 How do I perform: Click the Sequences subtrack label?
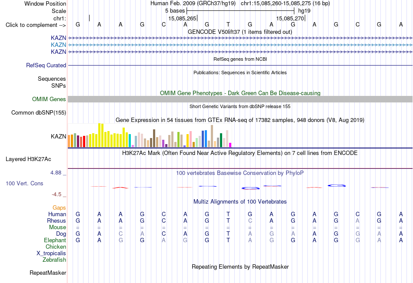52,79
